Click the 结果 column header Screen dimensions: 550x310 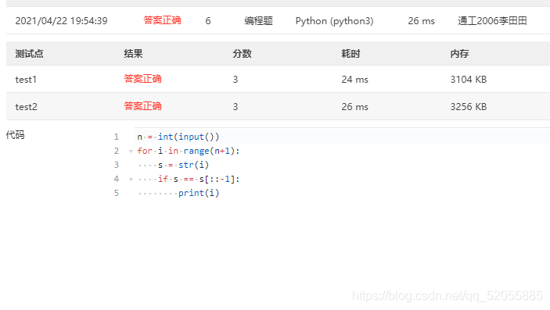click(133, 54)
